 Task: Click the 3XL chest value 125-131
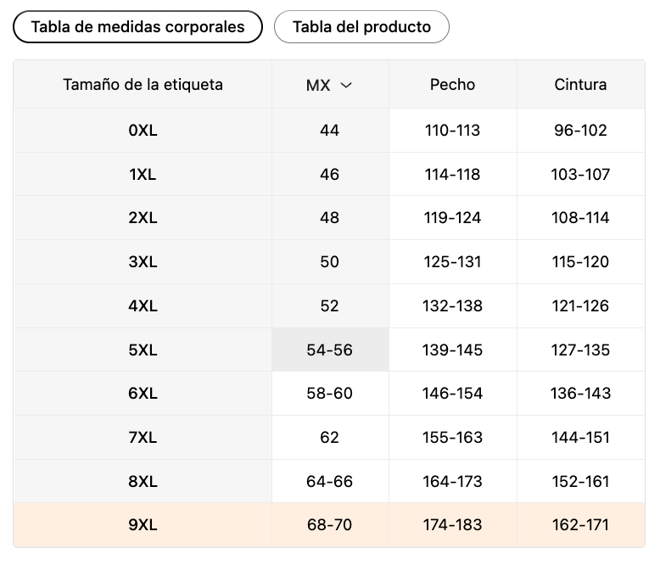pyautogui.click(x=452, y=262)
